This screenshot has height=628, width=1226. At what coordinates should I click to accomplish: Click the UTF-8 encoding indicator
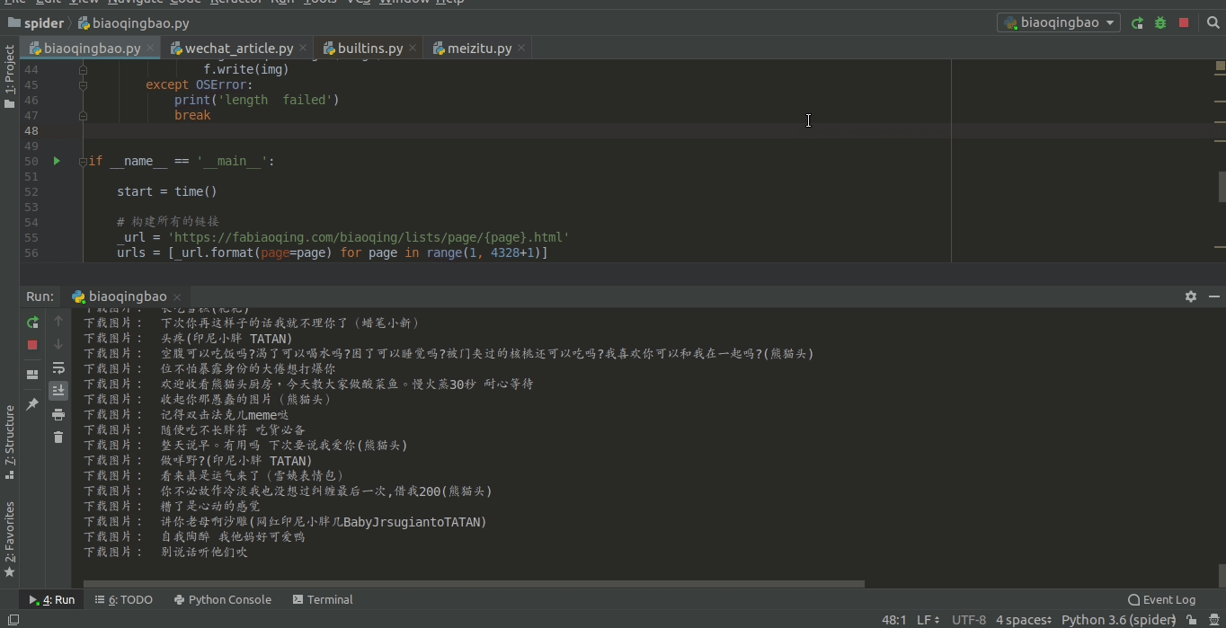click(x=969, y=620)
